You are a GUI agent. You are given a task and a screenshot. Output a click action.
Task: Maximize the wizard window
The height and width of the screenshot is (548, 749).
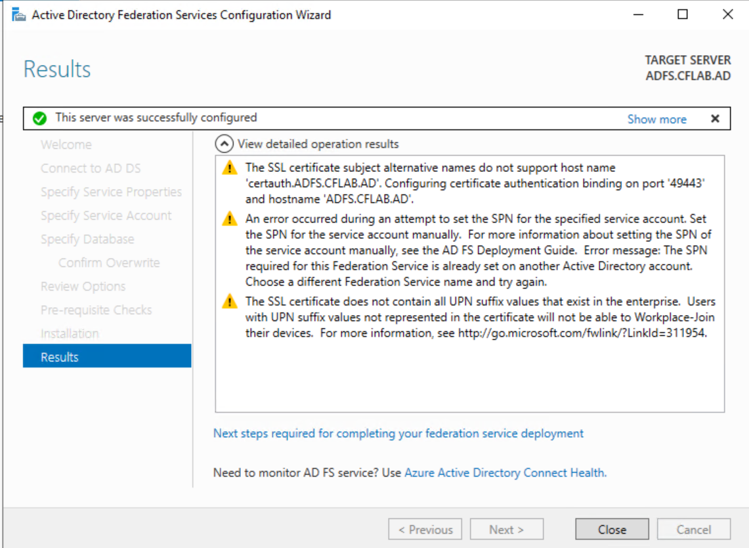pyautogui.click(x=683, y=15)
